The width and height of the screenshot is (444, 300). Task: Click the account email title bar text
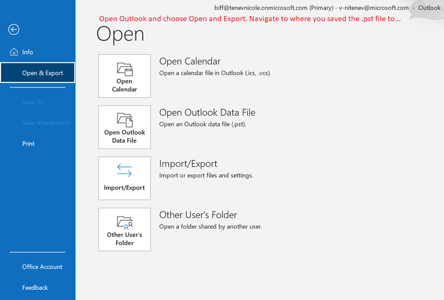pos(312,8)
